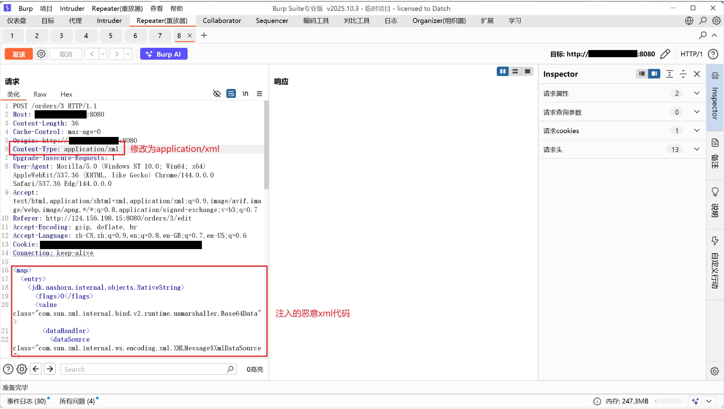This screenshot has width=724, height=409.
Task: Toggle word wrap in request editor
Action: pos(231,94)
